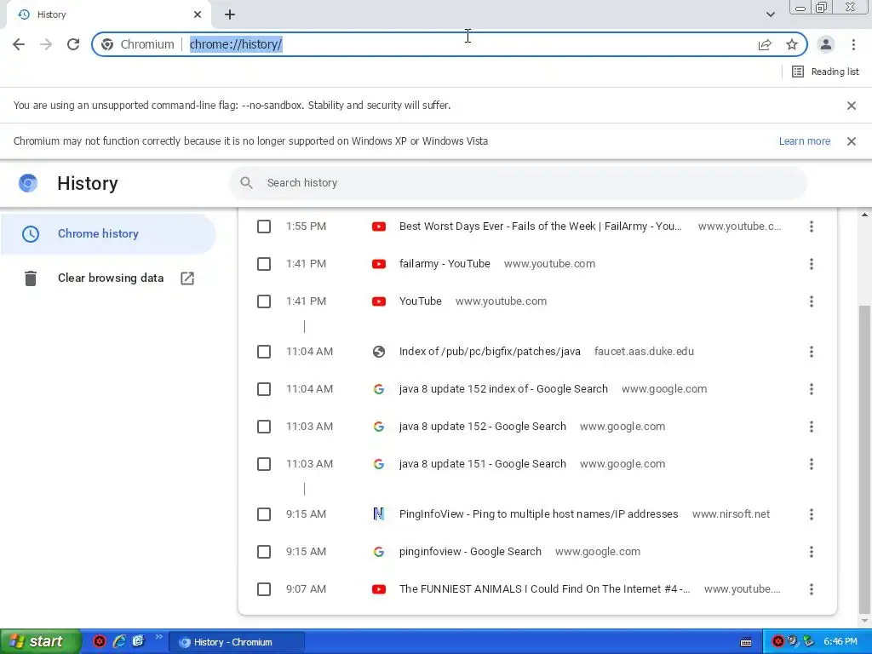Click the forward navigation arrow

point(46,44)
